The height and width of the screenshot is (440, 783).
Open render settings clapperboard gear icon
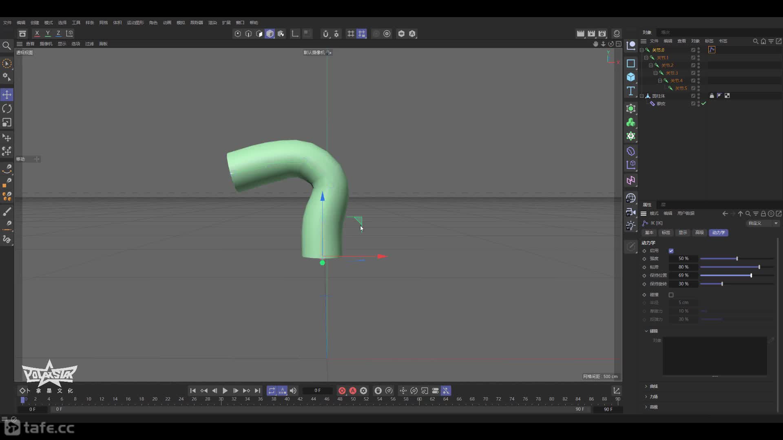(x=602, y=34)
